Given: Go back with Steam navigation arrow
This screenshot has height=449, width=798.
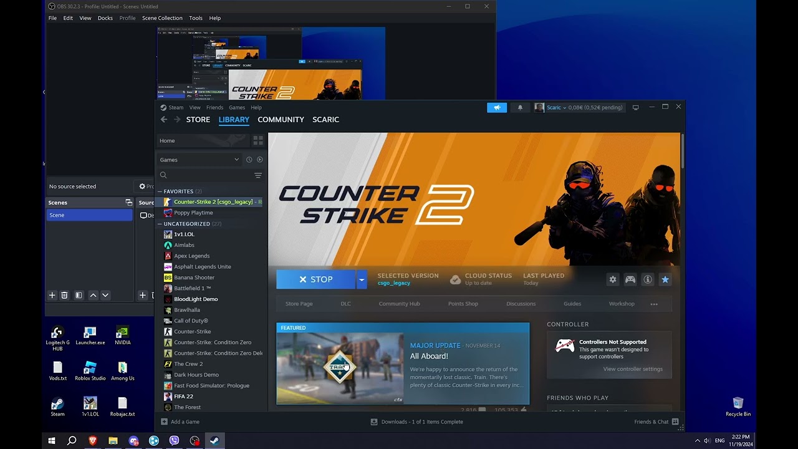Looking at the screenshot, I should [163, 120].
